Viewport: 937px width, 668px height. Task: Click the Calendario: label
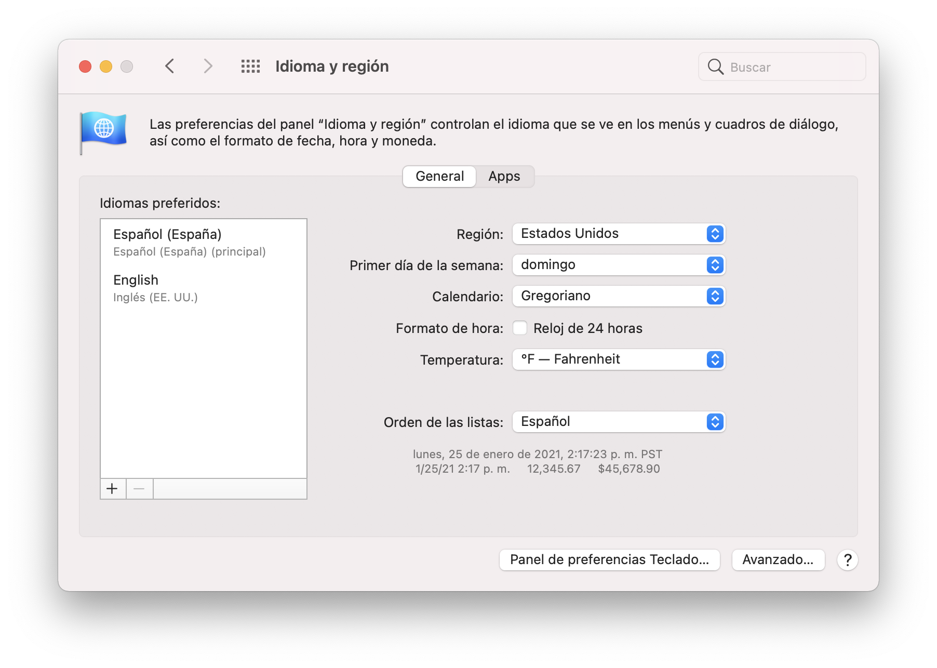[468, 297]
